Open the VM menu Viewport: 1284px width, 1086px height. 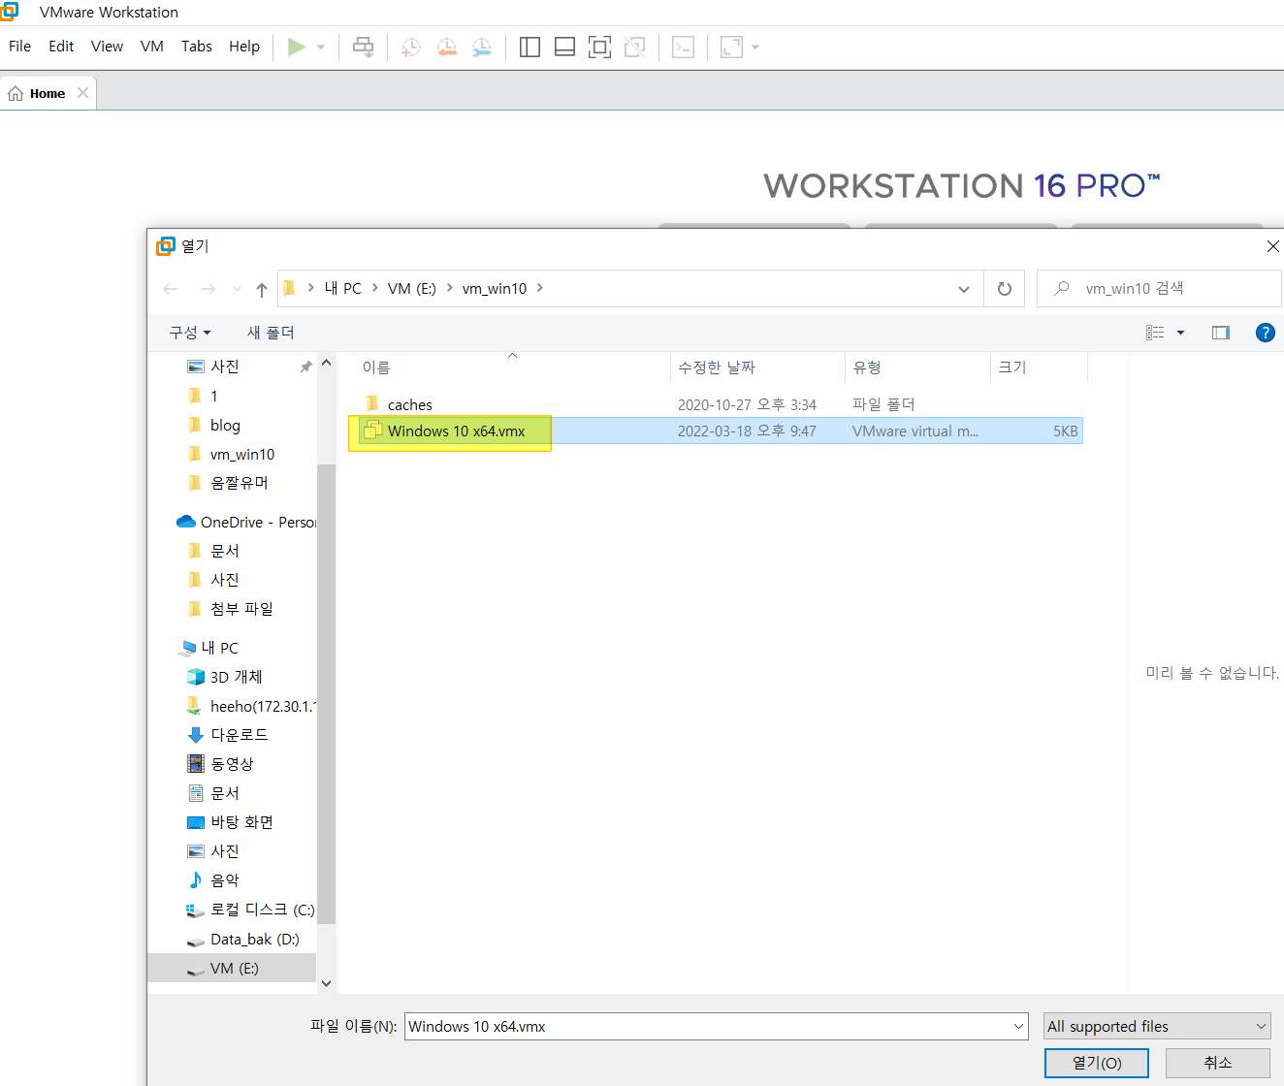(152, 47)
